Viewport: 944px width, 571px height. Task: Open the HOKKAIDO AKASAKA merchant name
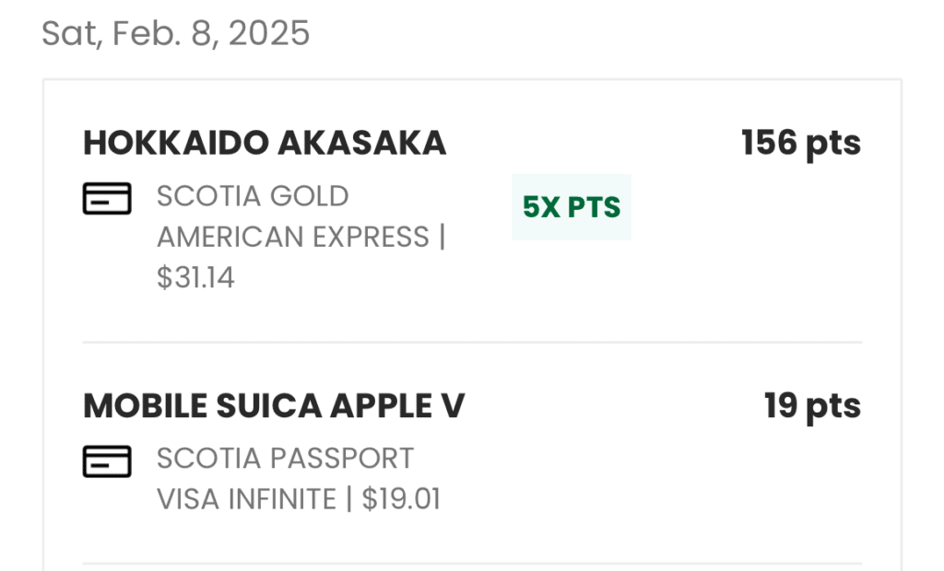[x=265, y=143]
